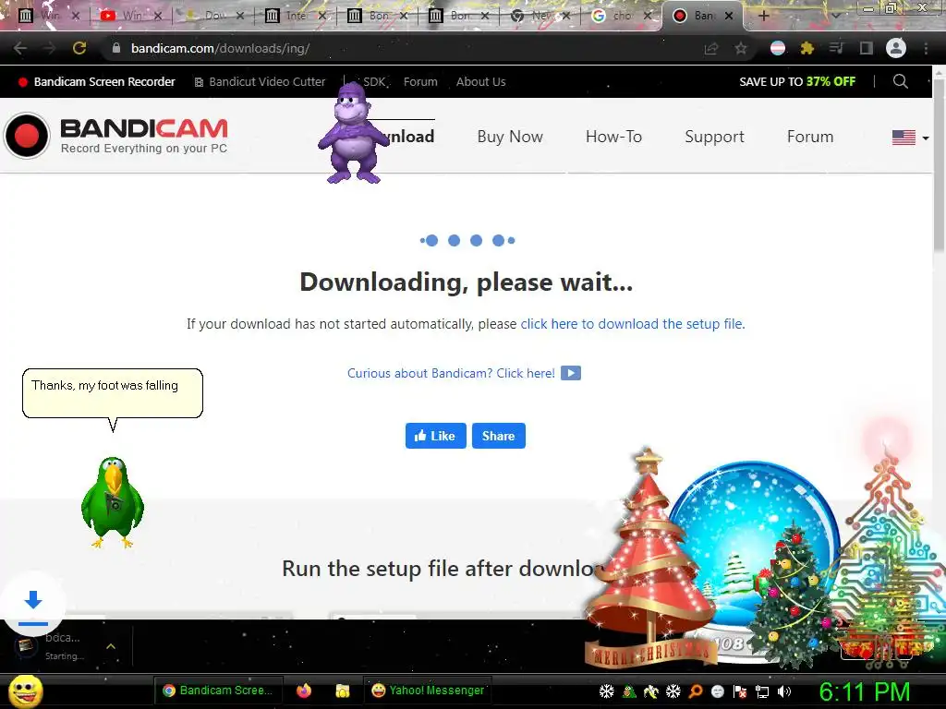Open the extensions puzzle icon

[807, 48]
